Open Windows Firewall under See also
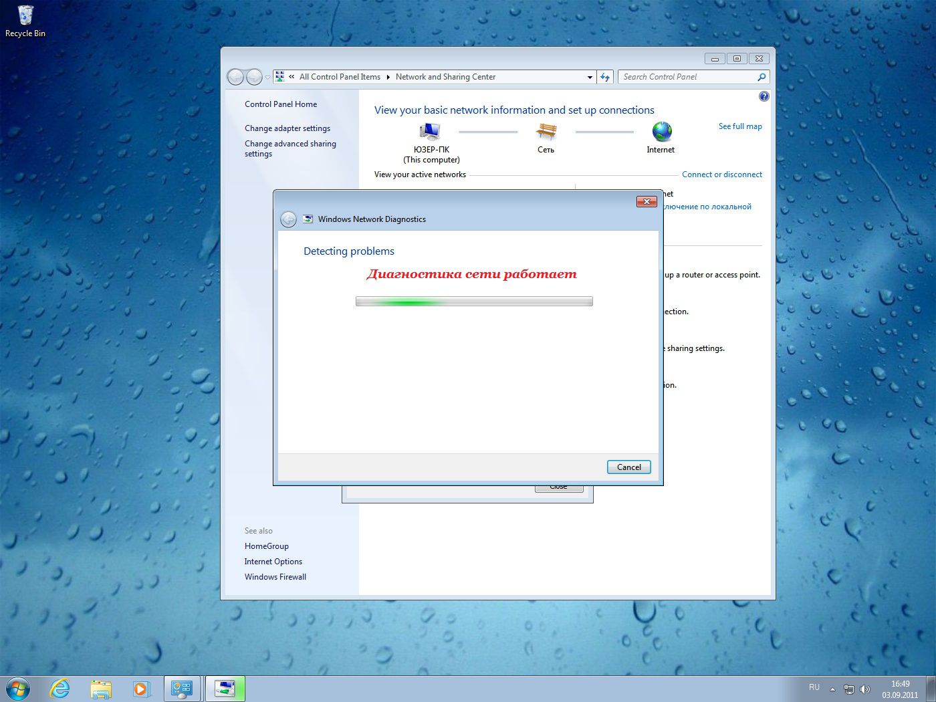Screen dimensions: 936x702 click(275, 577)
